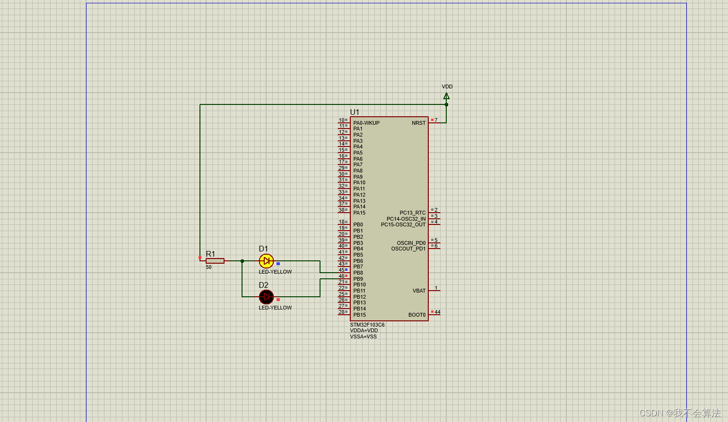Click the D1 reference label
Image resolution: width=728 pixels, height=422 pixels.
point(263,249)
